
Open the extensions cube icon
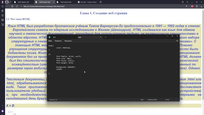197,6
